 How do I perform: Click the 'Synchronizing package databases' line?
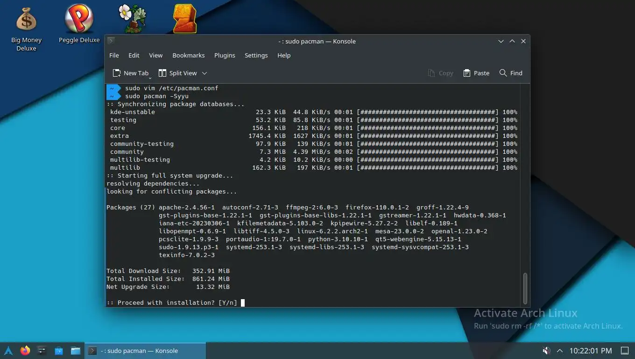point(176,104)
